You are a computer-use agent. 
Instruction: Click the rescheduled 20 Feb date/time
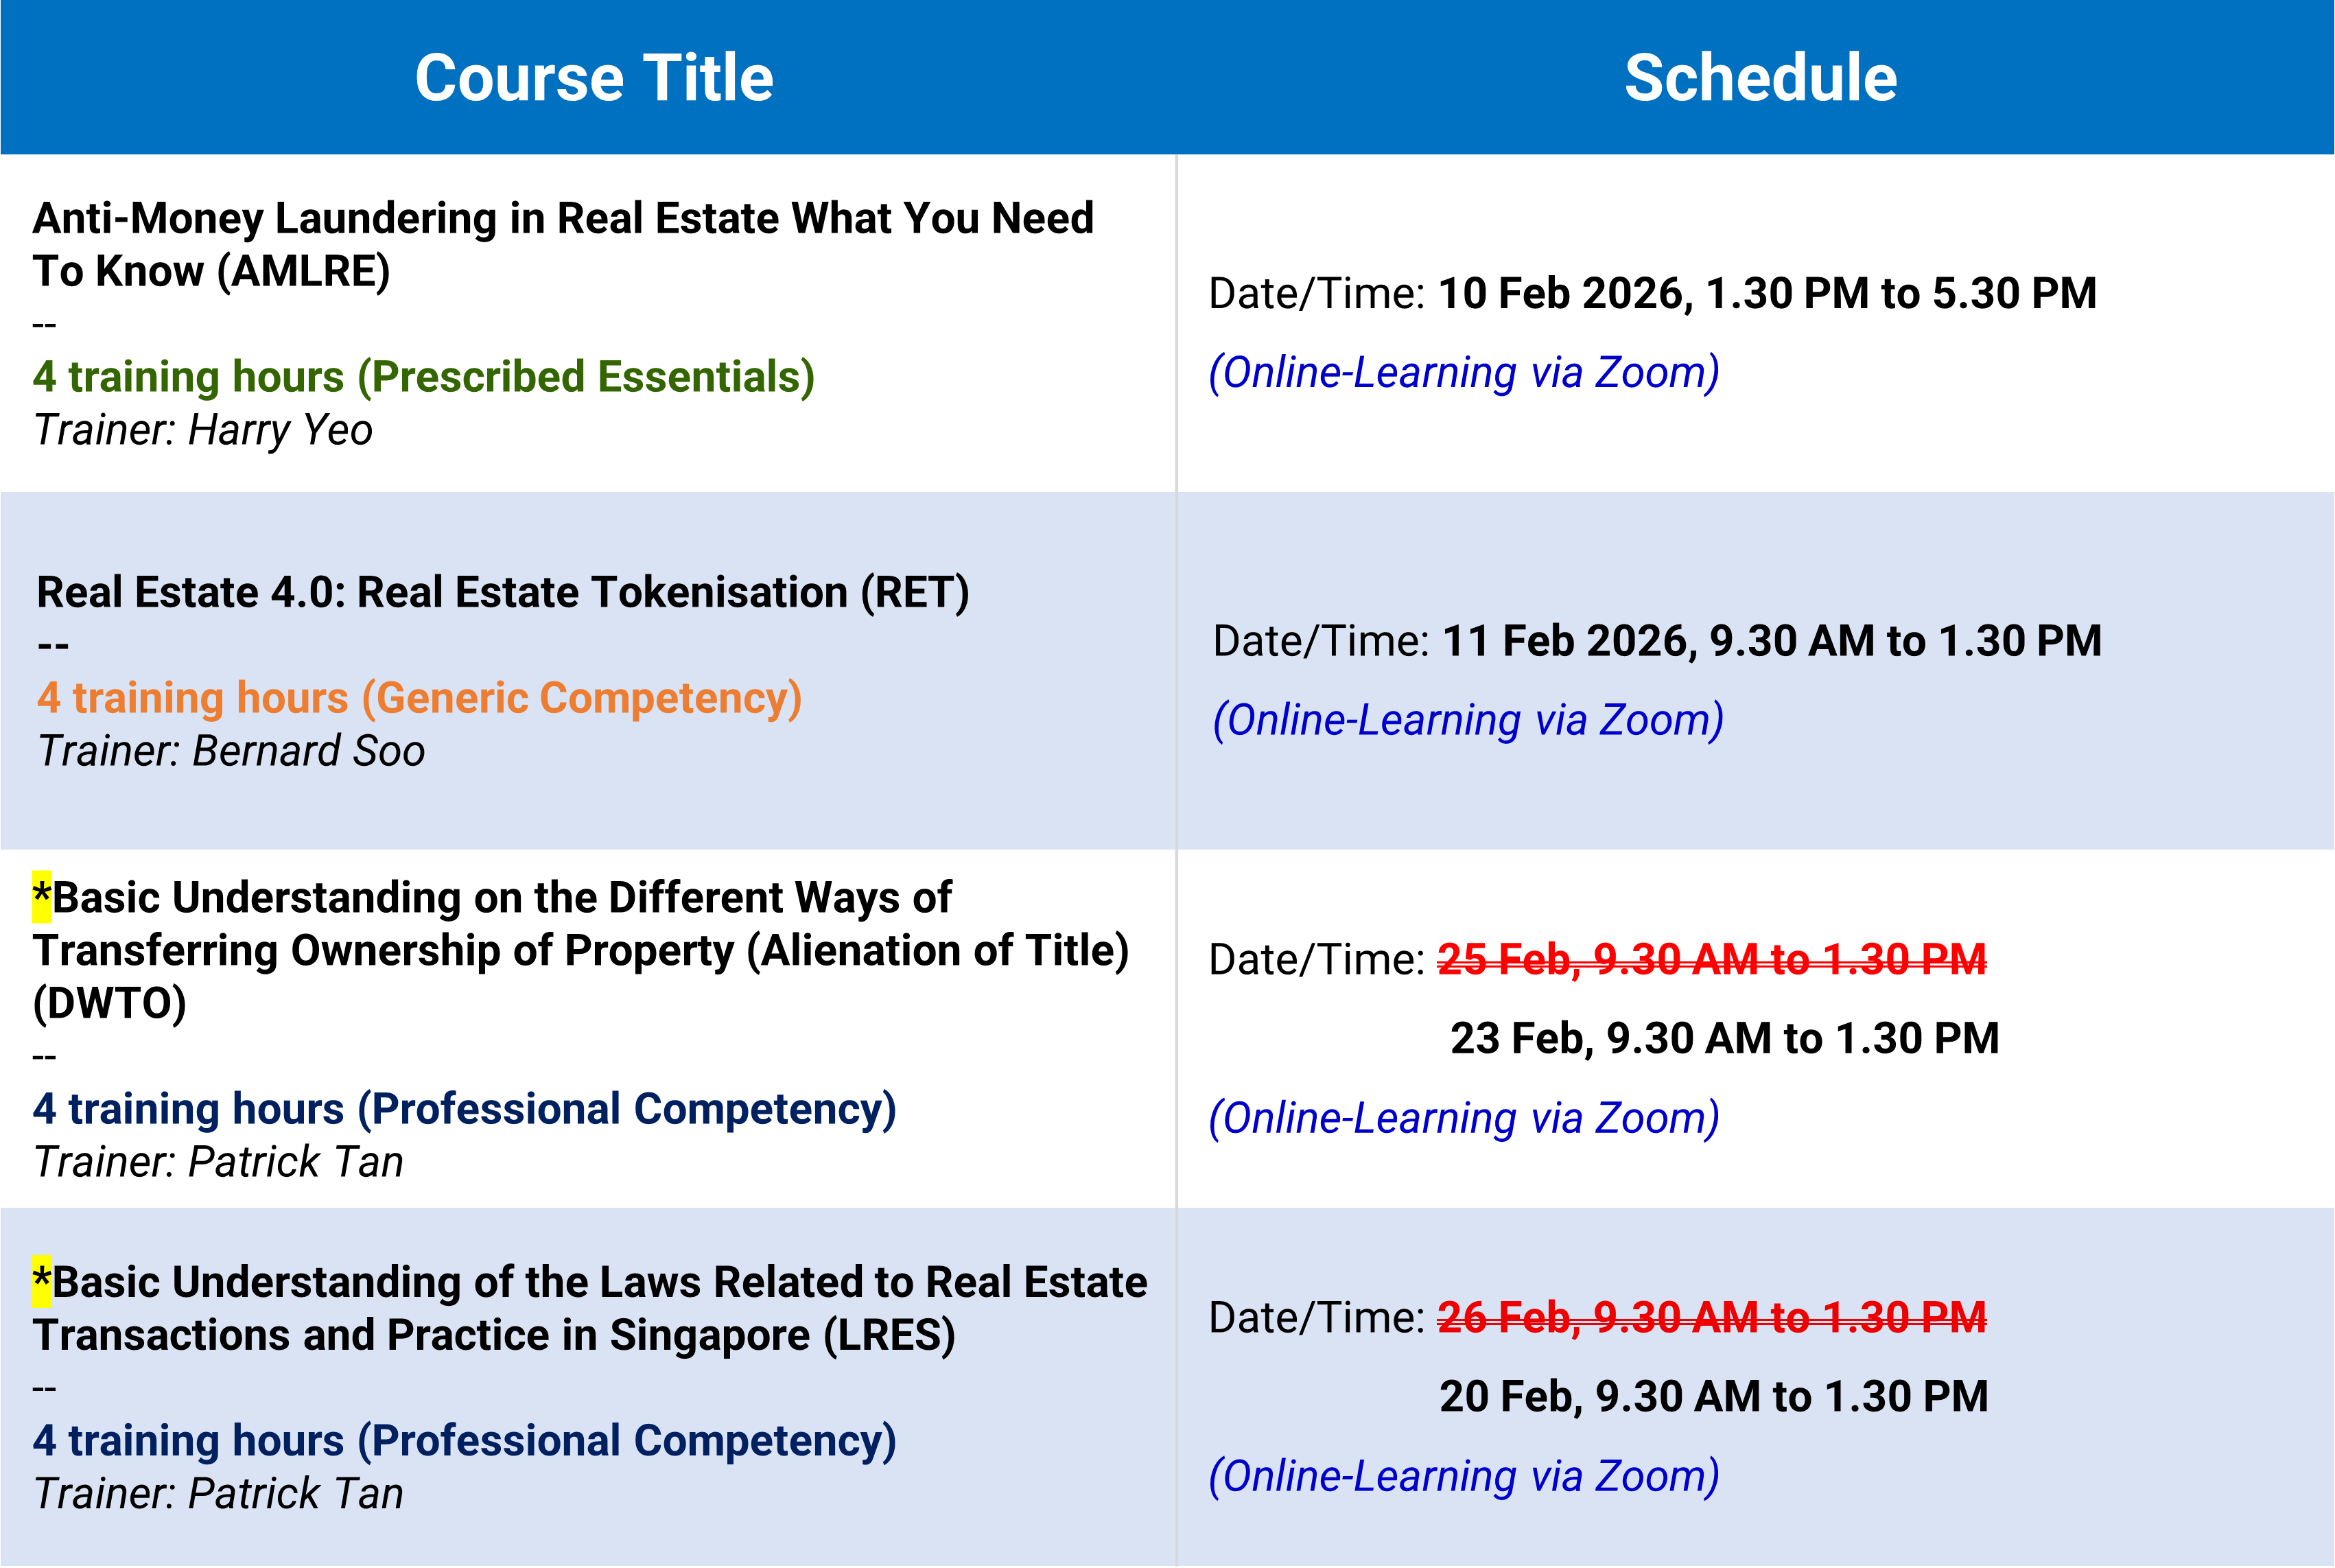point(1713,1396)
